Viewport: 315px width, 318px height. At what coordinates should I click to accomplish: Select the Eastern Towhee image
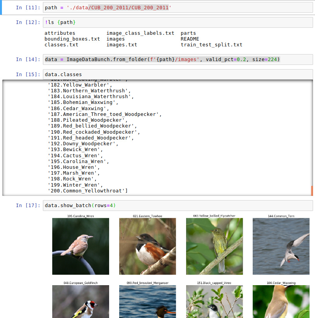147,246
